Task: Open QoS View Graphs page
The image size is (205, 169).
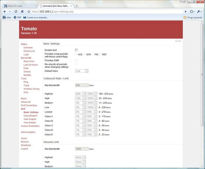Action: 30,119
